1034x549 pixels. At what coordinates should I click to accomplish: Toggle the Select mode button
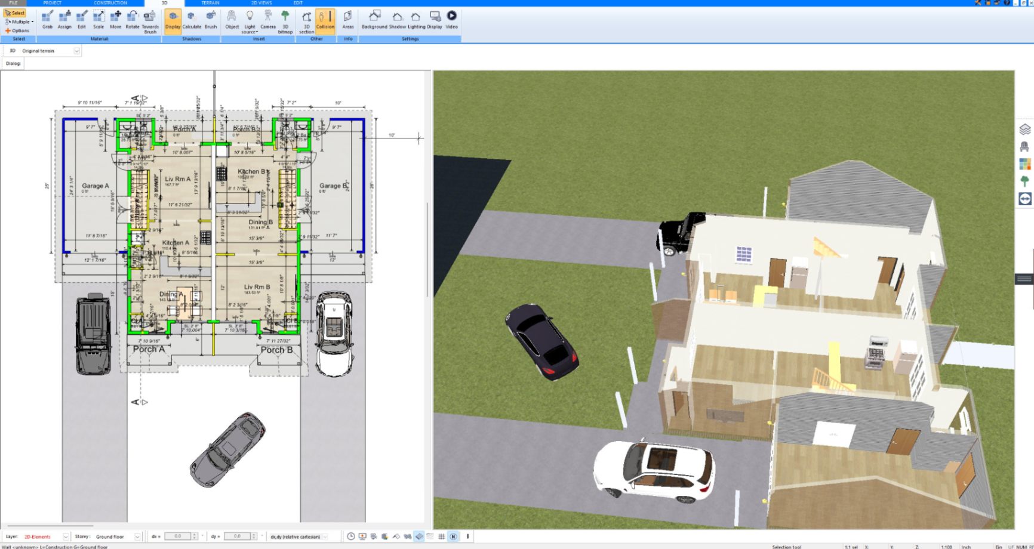pyautogui.click(x=15, y=13)
